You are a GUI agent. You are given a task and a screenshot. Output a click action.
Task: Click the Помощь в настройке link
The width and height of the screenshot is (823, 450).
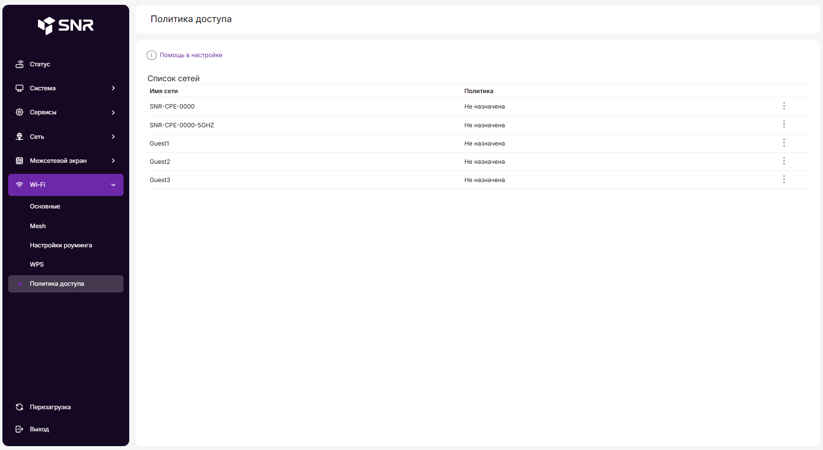tap(191, 55)
